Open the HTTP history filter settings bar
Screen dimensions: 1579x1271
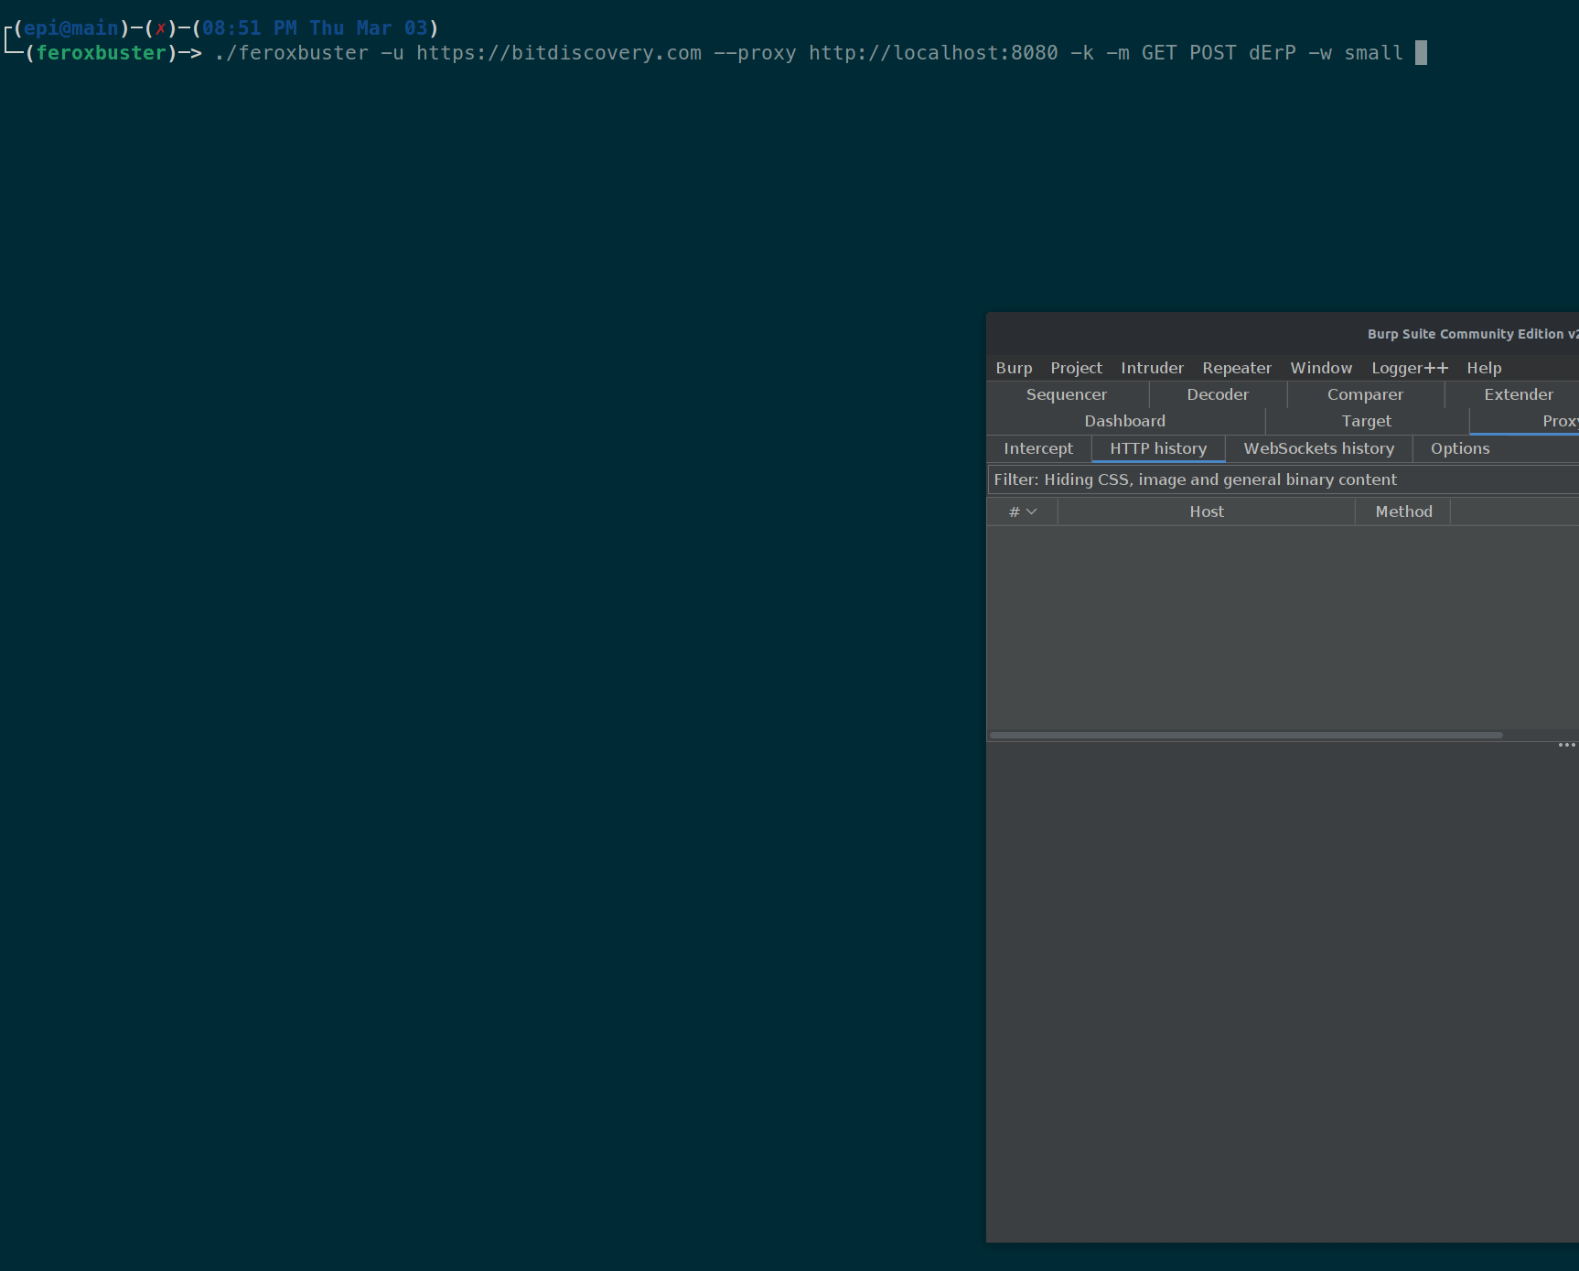tap(1195, 479)
